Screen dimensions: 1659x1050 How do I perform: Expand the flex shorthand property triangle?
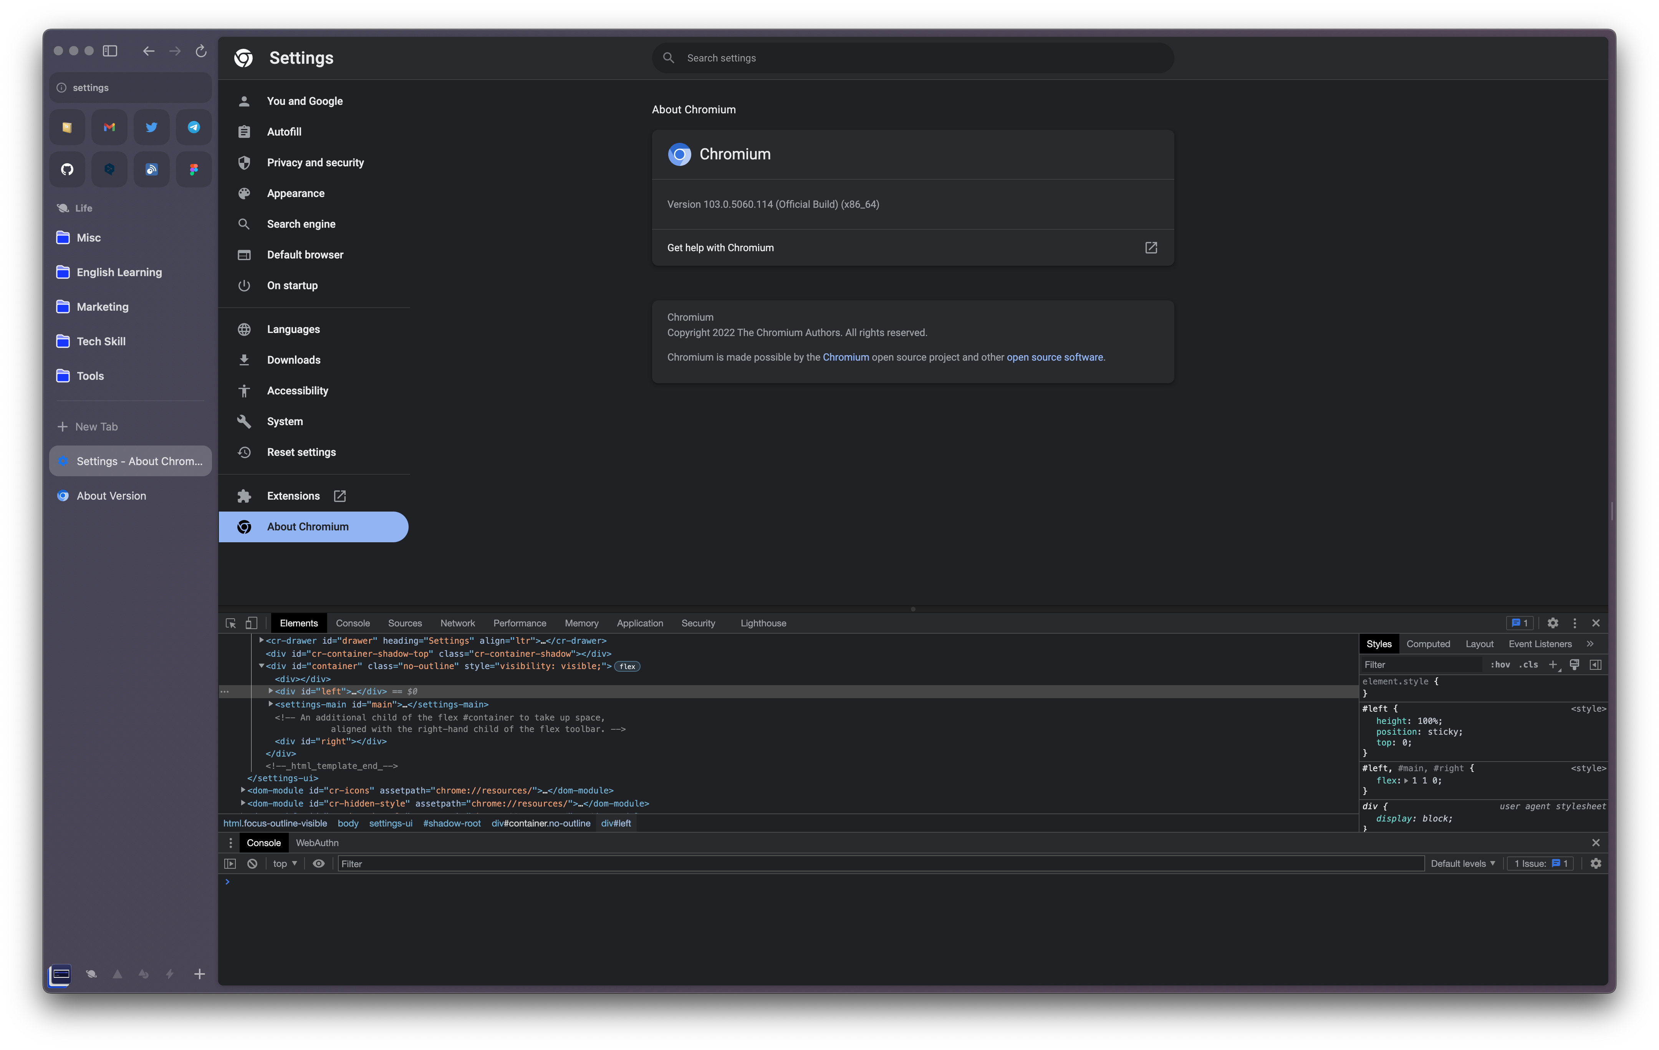click(x=1407, y=781)
